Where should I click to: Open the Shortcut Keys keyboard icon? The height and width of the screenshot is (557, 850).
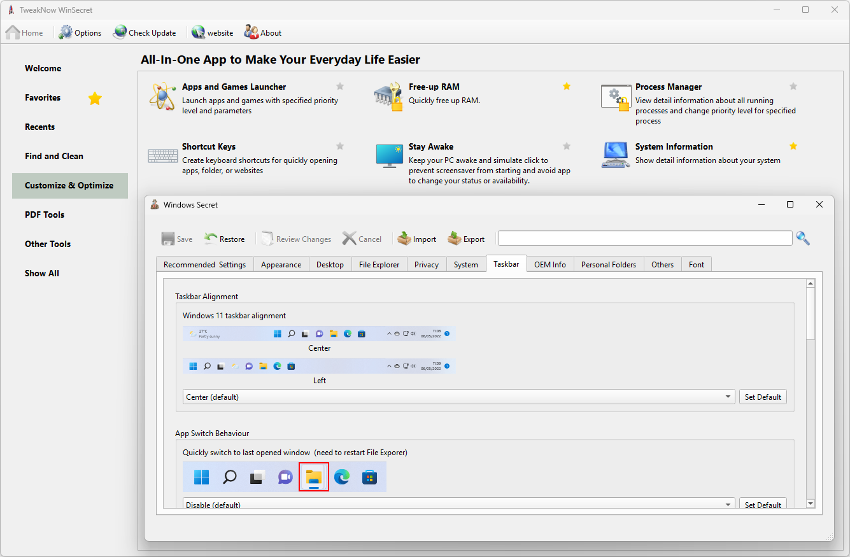(x=163, y=156)
